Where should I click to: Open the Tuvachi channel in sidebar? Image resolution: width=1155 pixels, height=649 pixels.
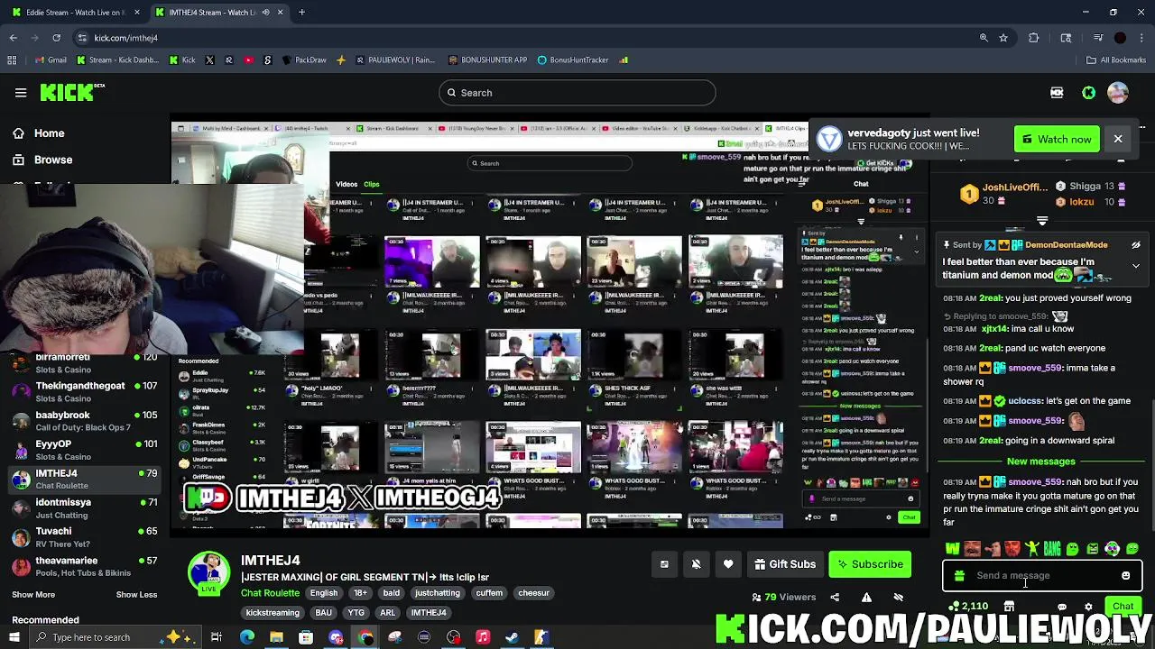pyautogui.click(x=84, y=537)
